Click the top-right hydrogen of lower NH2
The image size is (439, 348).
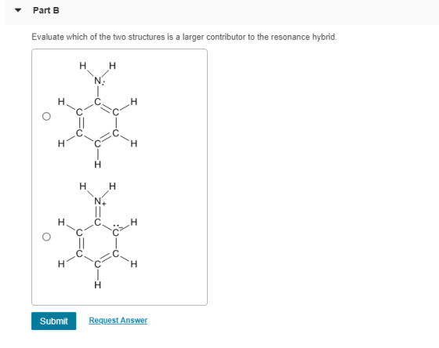point(112,186)
